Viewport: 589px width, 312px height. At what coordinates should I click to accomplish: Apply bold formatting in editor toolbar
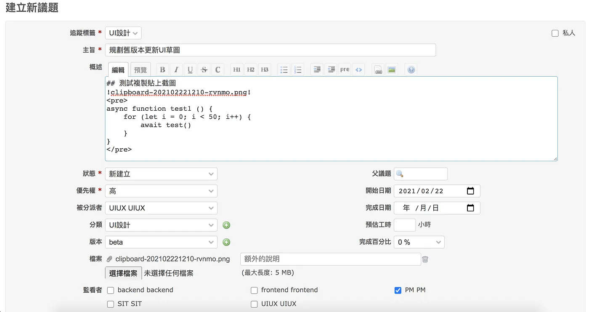162,69
